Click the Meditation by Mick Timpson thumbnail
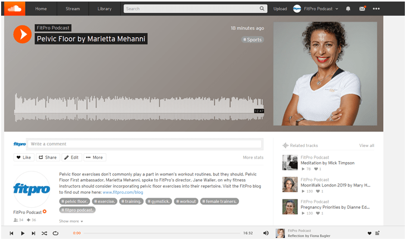The image size is (406, 240). [x=290, y=163]
